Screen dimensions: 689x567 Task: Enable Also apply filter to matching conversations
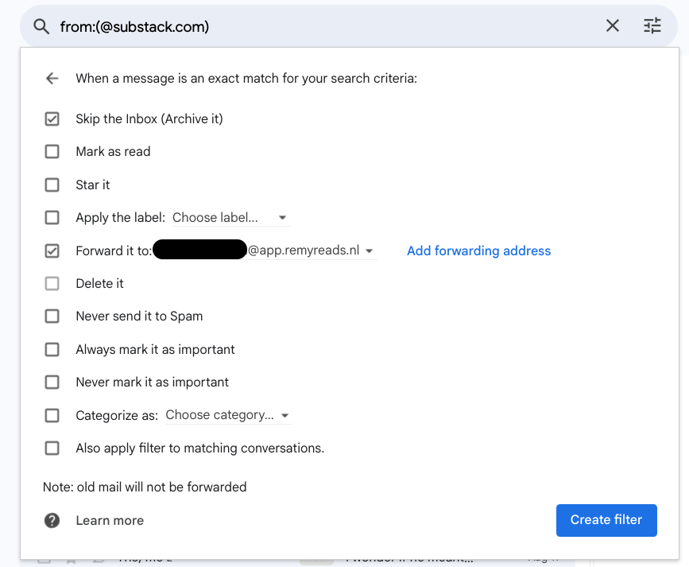click(x=52, y=448)
